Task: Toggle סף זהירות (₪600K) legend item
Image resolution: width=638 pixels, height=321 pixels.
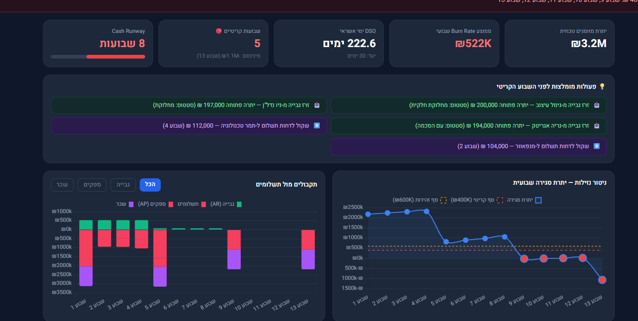Action: pos(420,200)
